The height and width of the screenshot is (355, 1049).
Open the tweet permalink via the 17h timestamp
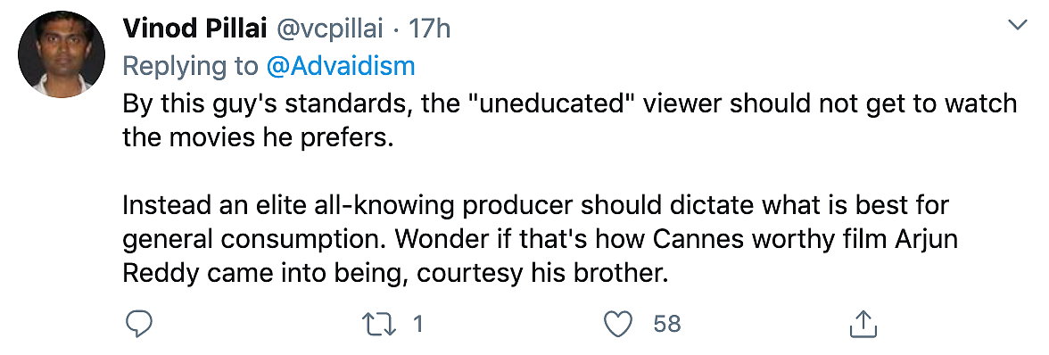click(x=429, y=29)
